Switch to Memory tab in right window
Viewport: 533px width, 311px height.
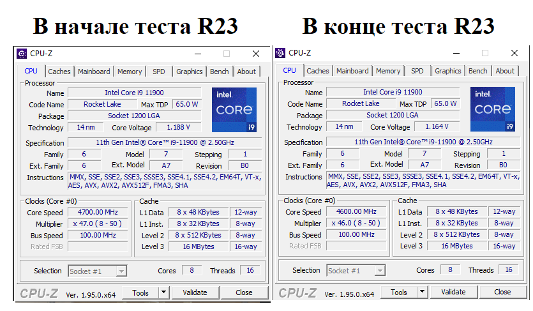(388, 71)
